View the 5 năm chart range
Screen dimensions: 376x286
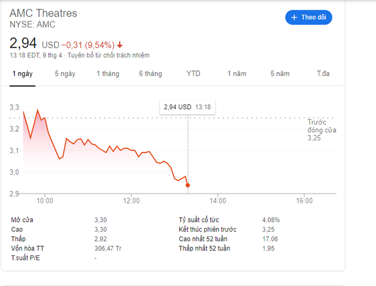280,74
